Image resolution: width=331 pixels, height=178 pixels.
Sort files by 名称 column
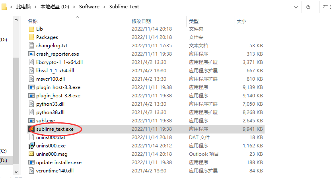point(33,21)
